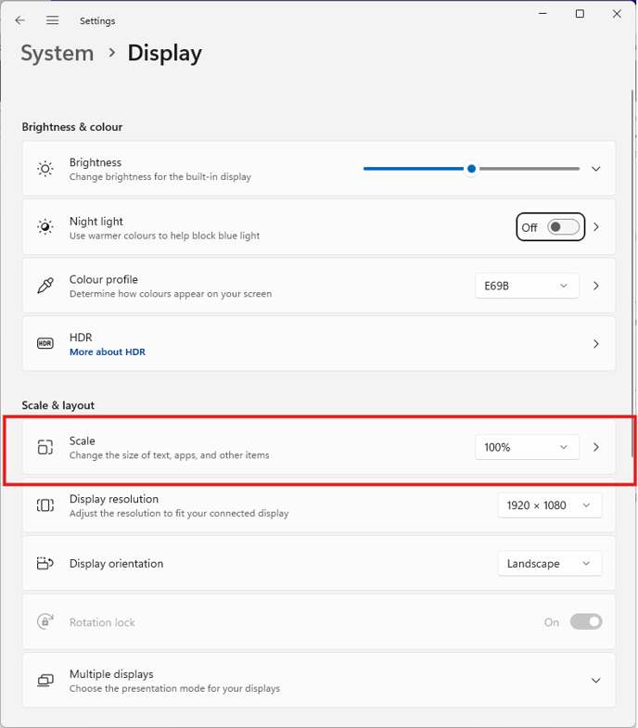Image resolution: width=638 pixels, height=728 pixels.
Task: Click the Scale resize icon
Action: [45, 448]
